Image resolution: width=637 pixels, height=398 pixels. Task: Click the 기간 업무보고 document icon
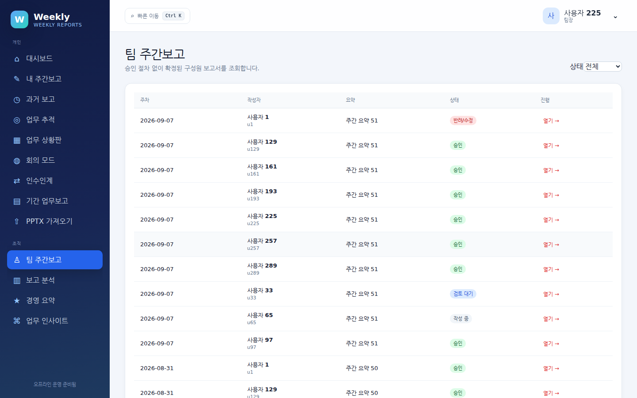(x=17, y=201)
